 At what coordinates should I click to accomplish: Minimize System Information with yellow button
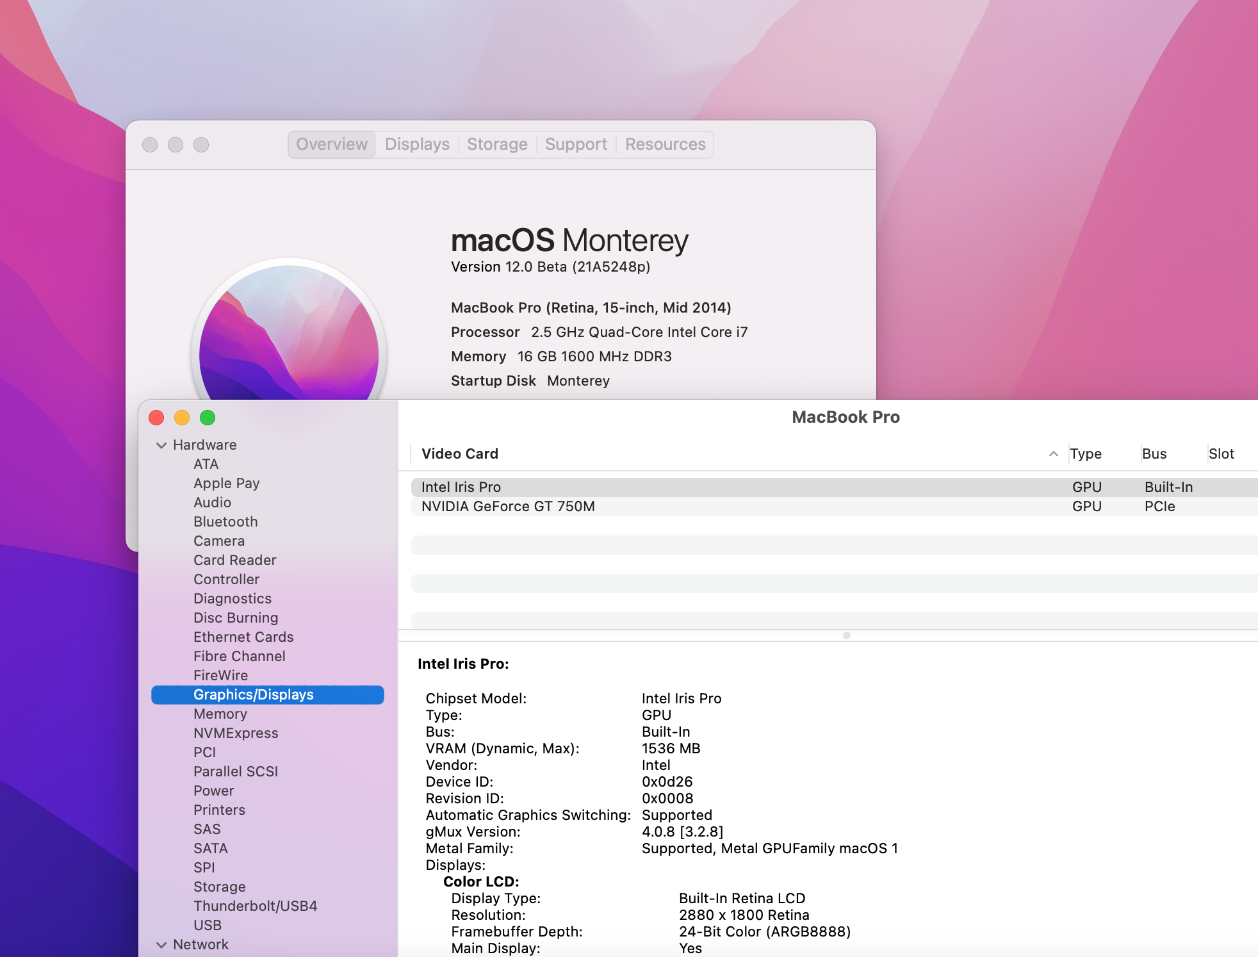click(x=182, y=418)
